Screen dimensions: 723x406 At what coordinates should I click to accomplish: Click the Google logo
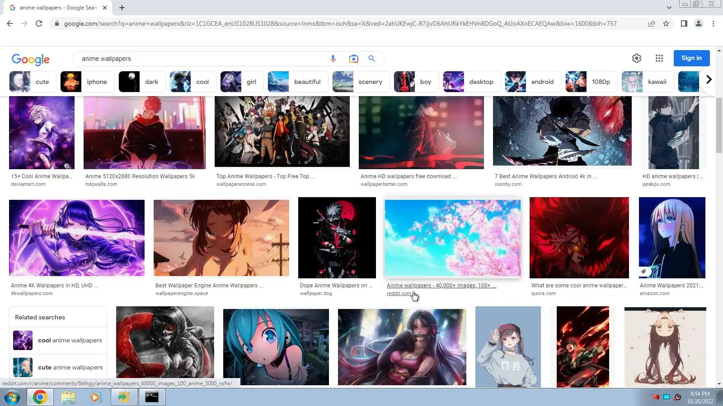tap(31, 59)
